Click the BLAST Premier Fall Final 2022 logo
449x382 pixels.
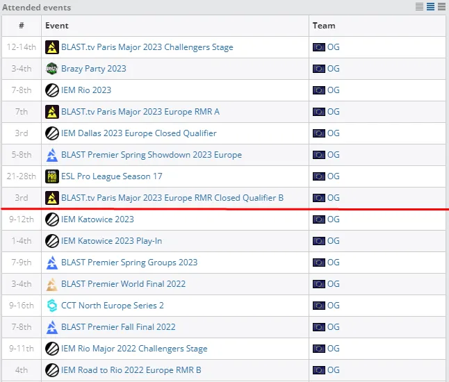(52, 327)
